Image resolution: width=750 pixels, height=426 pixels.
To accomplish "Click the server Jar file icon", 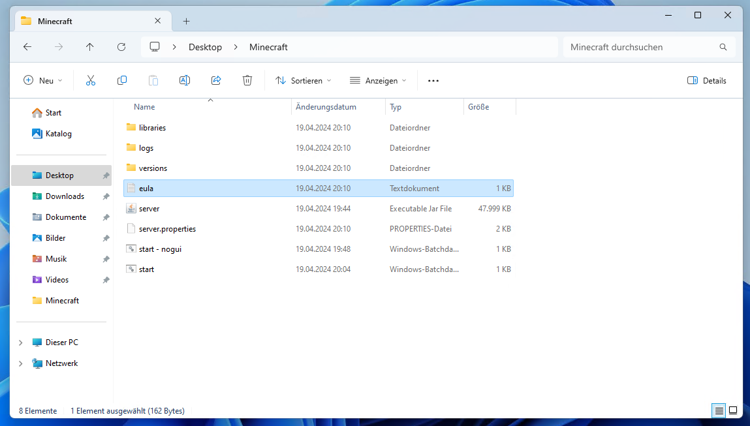I will coord(131,209).
